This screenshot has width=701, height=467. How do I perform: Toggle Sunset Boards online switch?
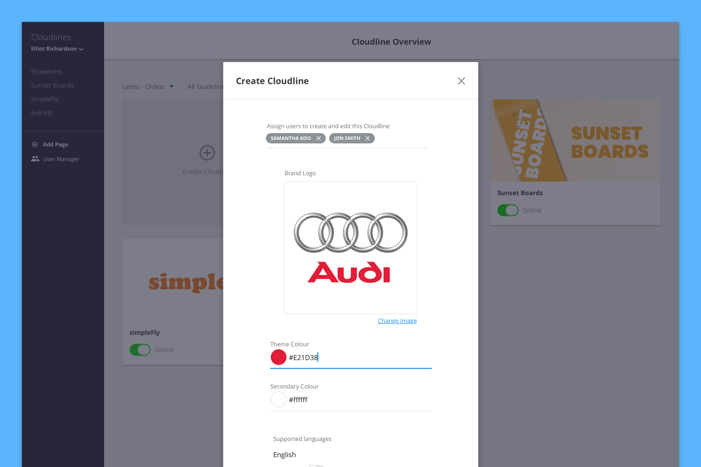(x=507, y=210)
